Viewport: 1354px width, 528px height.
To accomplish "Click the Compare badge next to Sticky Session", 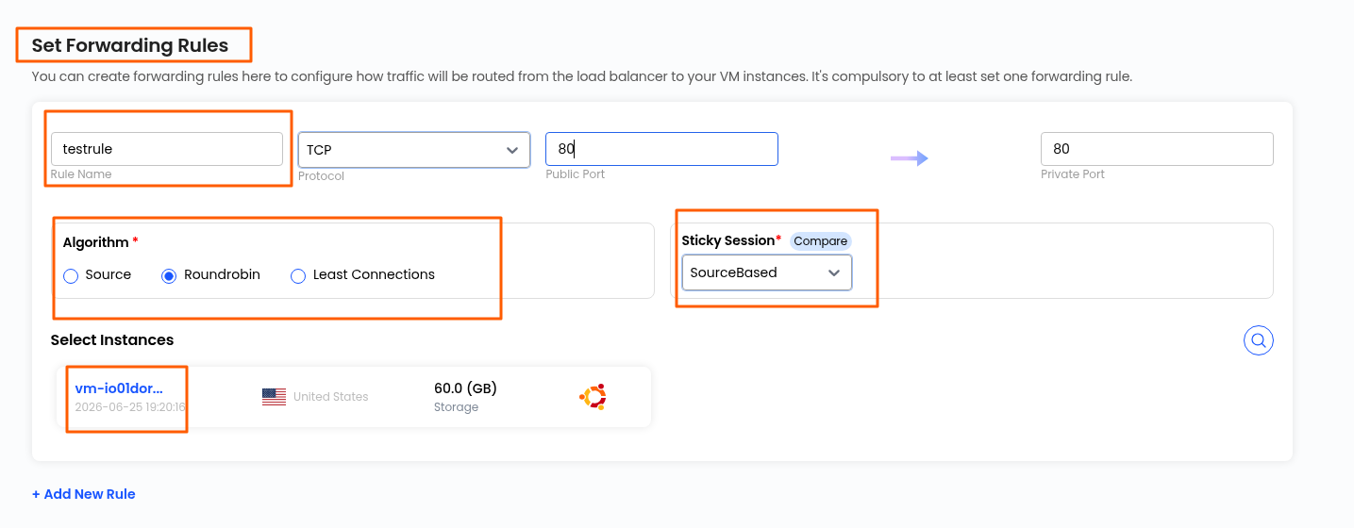I will coord(820,241).
